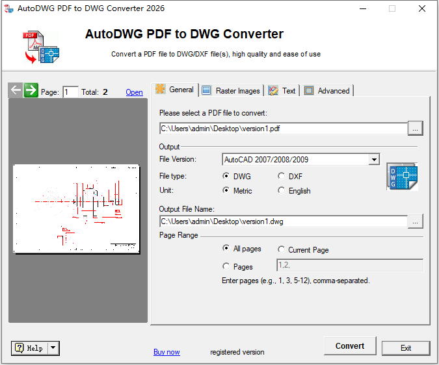Click the Buy now link
The width and height of the screenshot is (439, 365).
pos(166,352)
